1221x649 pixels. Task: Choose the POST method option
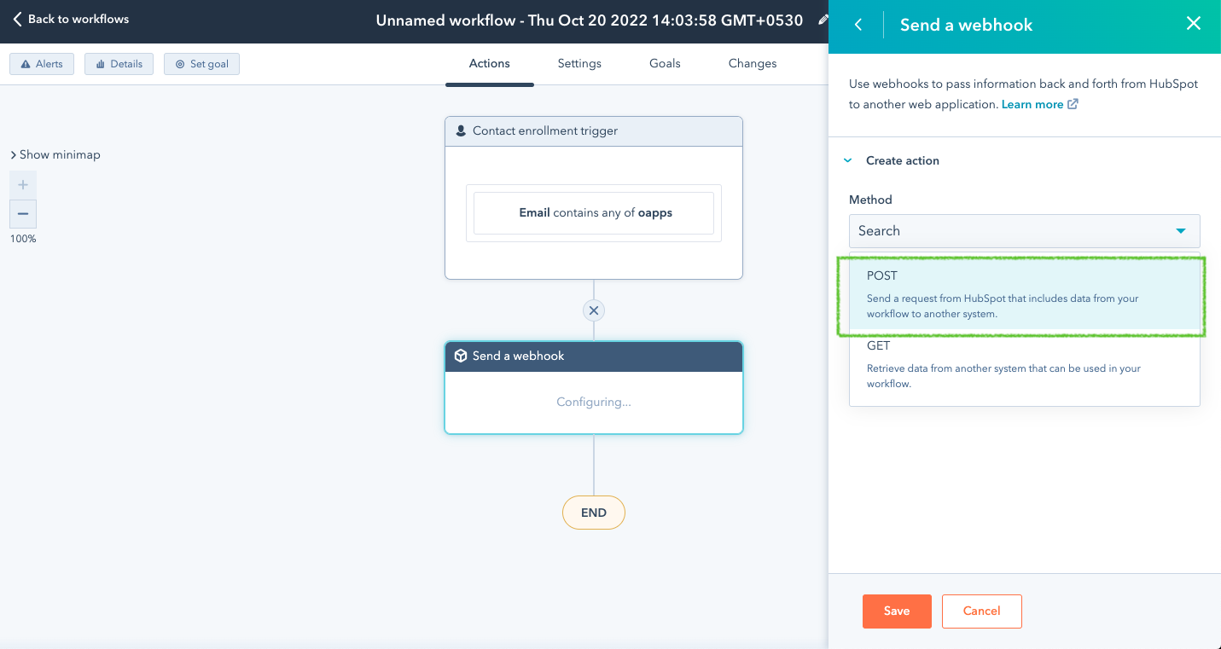pos(1025,294)
